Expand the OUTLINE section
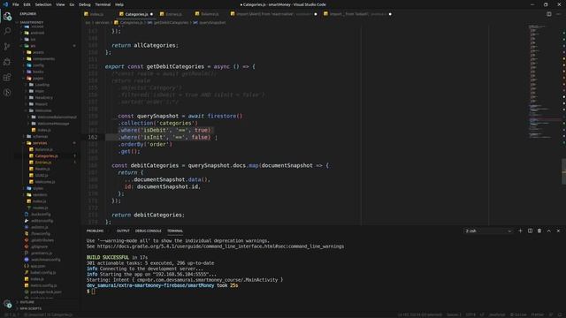The image size is (566, 318). point(27,302)
